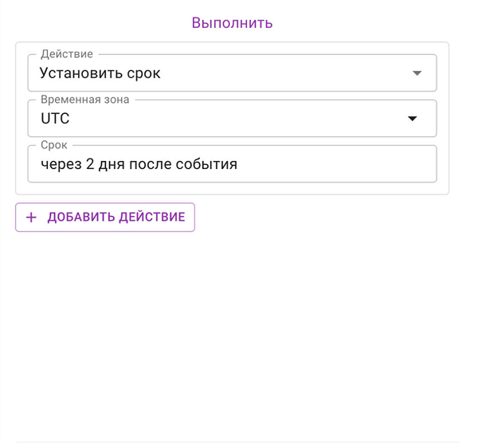The width and height of the screenshot is (478, 443).
Task: Expand the Временная зона combo box
Action: click(x=232, y=118)
